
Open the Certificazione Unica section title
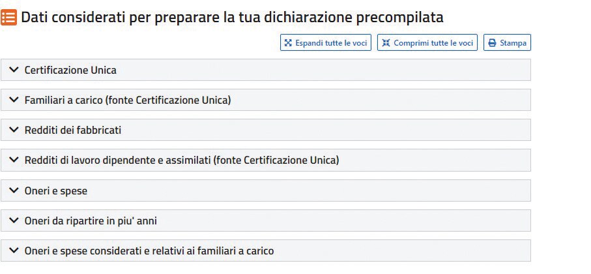pos(70,70)
